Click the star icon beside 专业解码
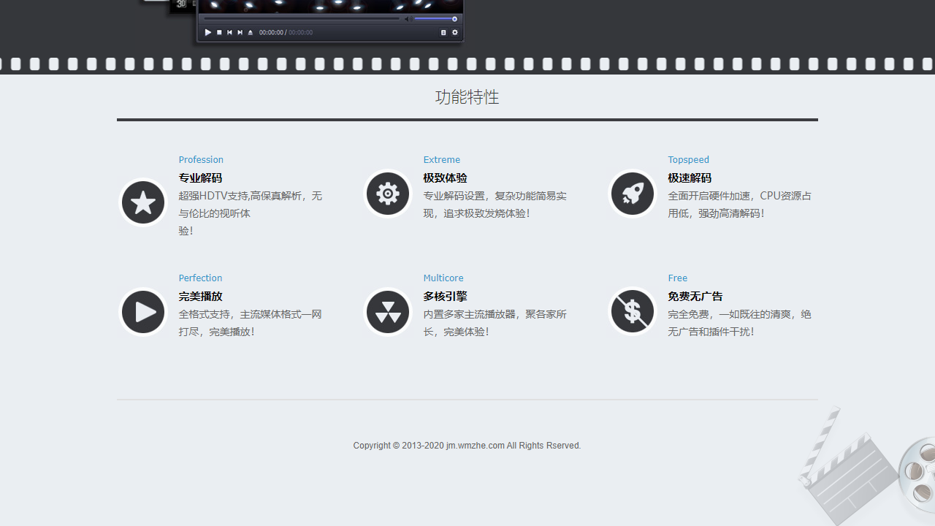 click(143, 202)
